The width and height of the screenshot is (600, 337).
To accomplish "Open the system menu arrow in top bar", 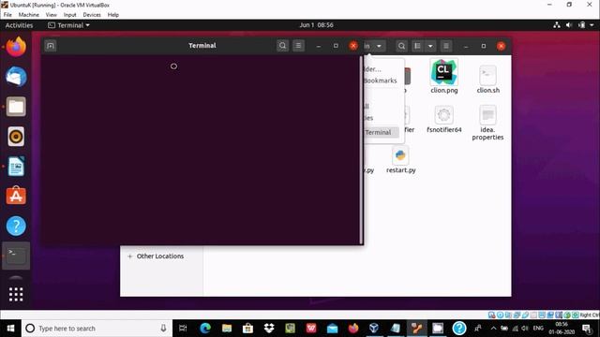I will click(x=592, y=25).
